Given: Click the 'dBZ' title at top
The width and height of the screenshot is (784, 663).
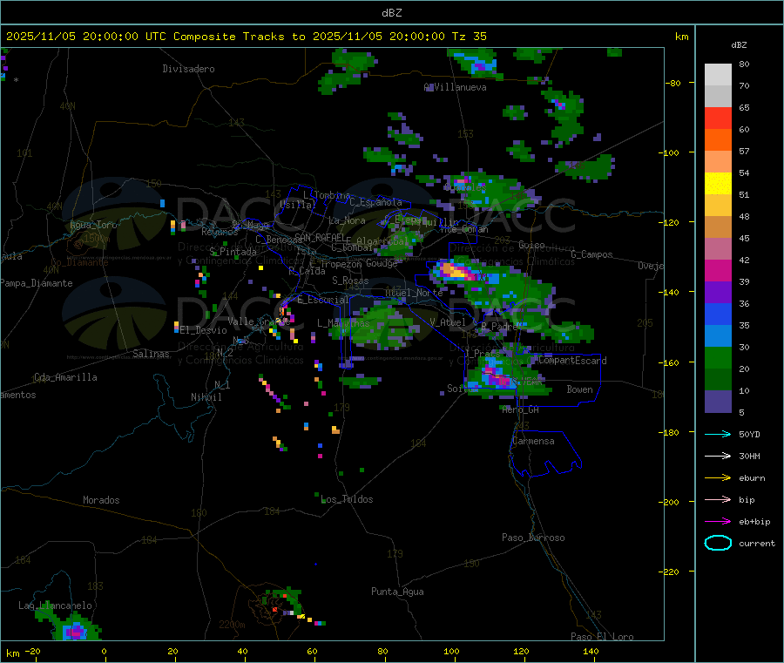Looking at the screenshot, I should (x=391, y=13).
